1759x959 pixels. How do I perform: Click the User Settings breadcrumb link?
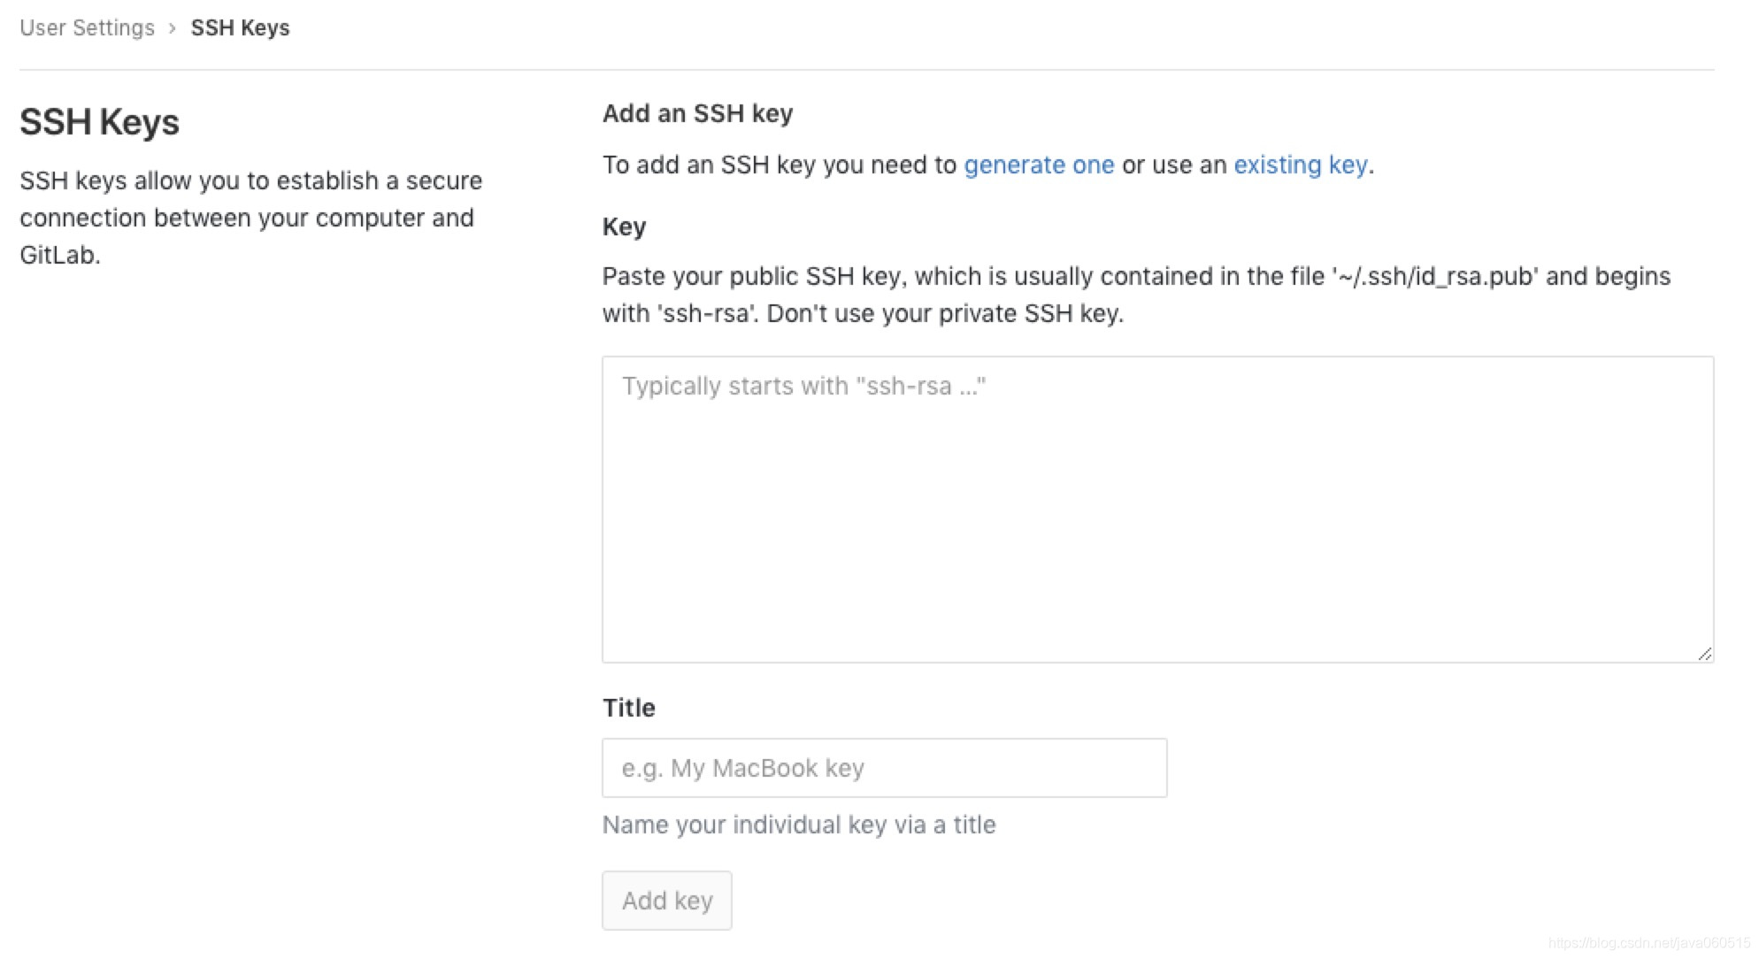coord(87,28)
